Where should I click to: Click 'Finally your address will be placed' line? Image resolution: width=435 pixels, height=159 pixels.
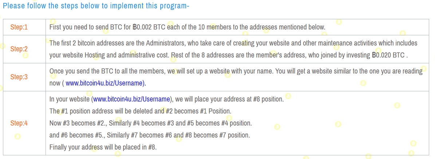(x=103, y=147)
